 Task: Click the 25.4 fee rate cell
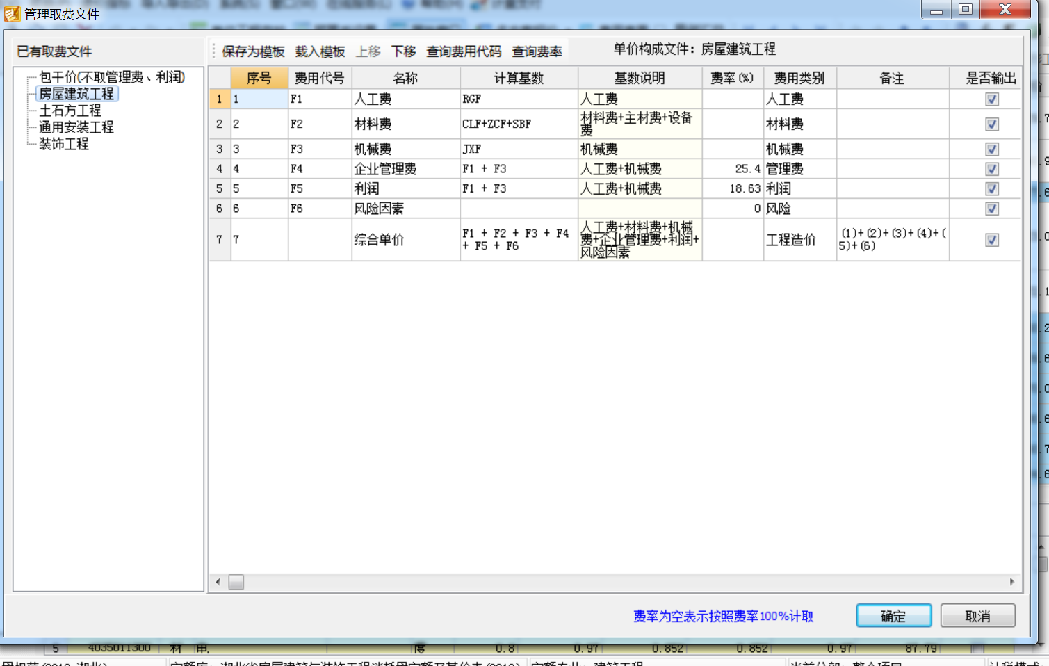tap(733, 169)
